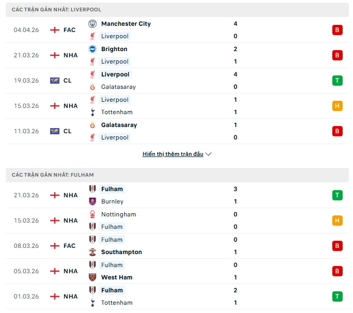The width and height of the screenshot is (353, 313).
Task: Expand more matches with the chevron arrow
Action: click(209, 154)
